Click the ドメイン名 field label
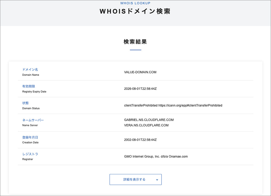 point(30,70)
